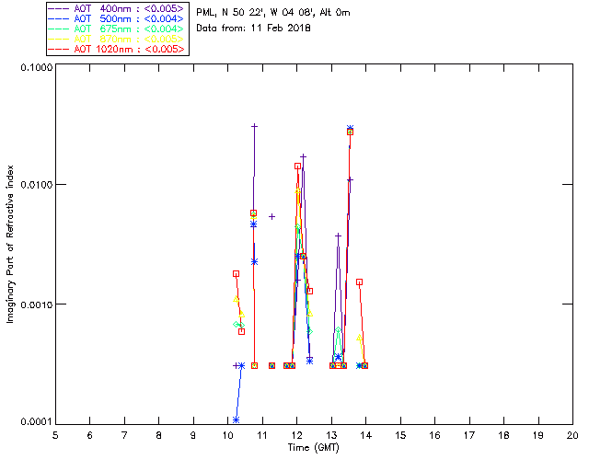Click the AOT 400nm legend entry

116,8
